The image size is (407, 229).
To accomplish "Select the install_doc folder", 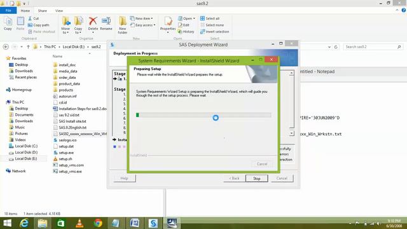I will 65,65.
